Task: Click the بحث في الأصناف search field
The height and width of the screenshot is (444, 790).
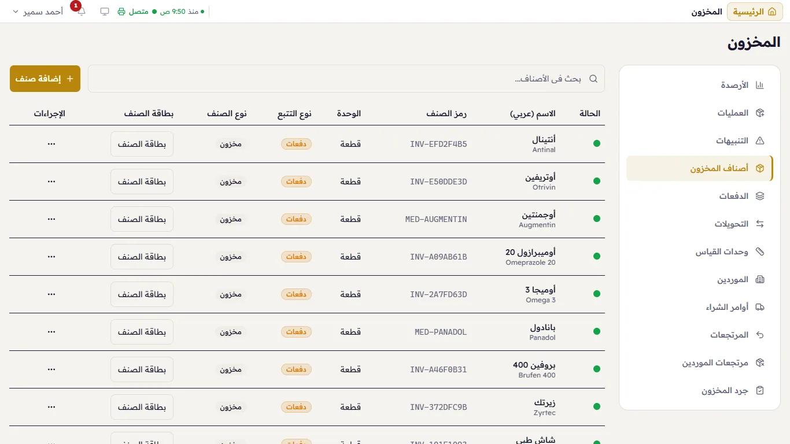Action: pyautogui.click(x=346, y=79)
